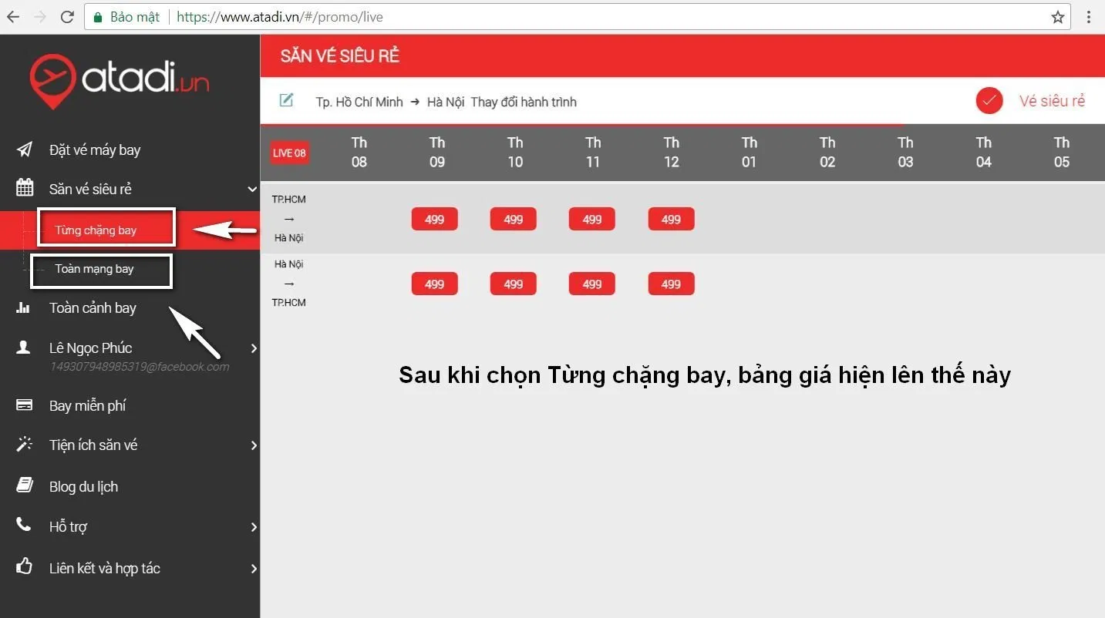Click the edit pencil icon beside the route
Screen dimensions: 1105x618
pos(286,100)
